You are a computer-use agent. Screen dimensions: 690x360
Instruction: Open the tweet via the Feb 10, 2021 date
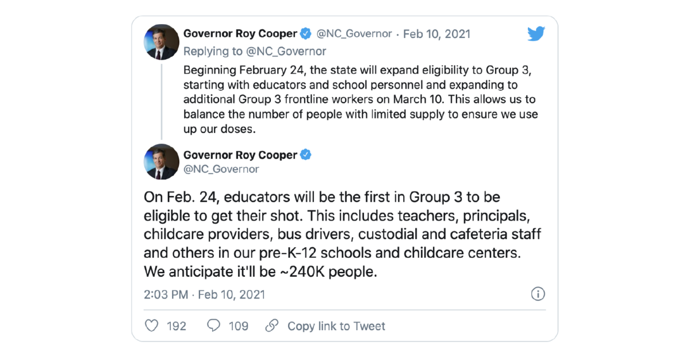pos(436,33)
